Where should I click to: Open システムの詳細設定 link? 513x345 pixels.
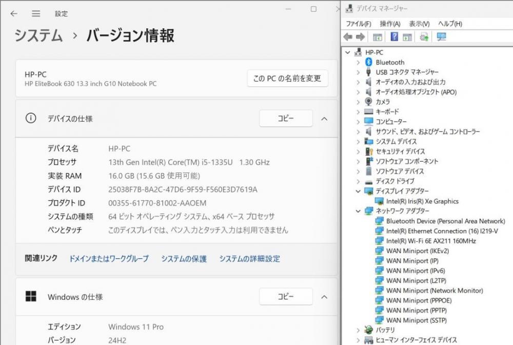250,259
